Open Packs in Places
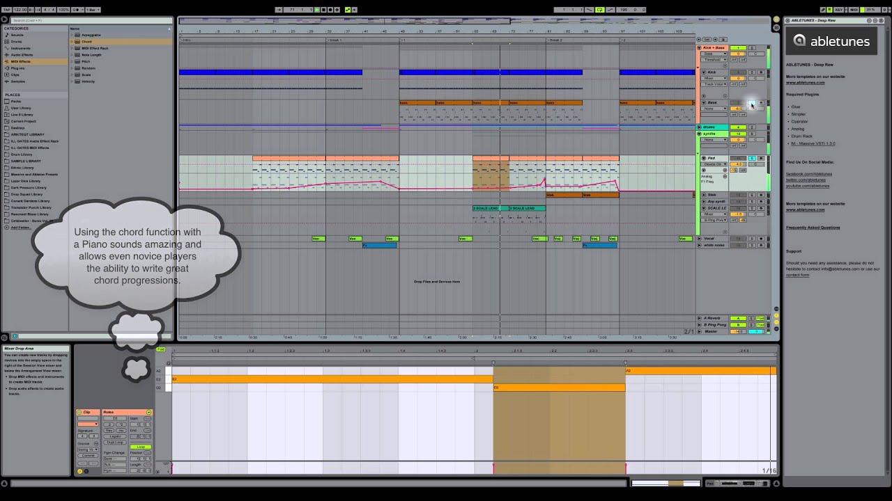 (x=16, y=102)
